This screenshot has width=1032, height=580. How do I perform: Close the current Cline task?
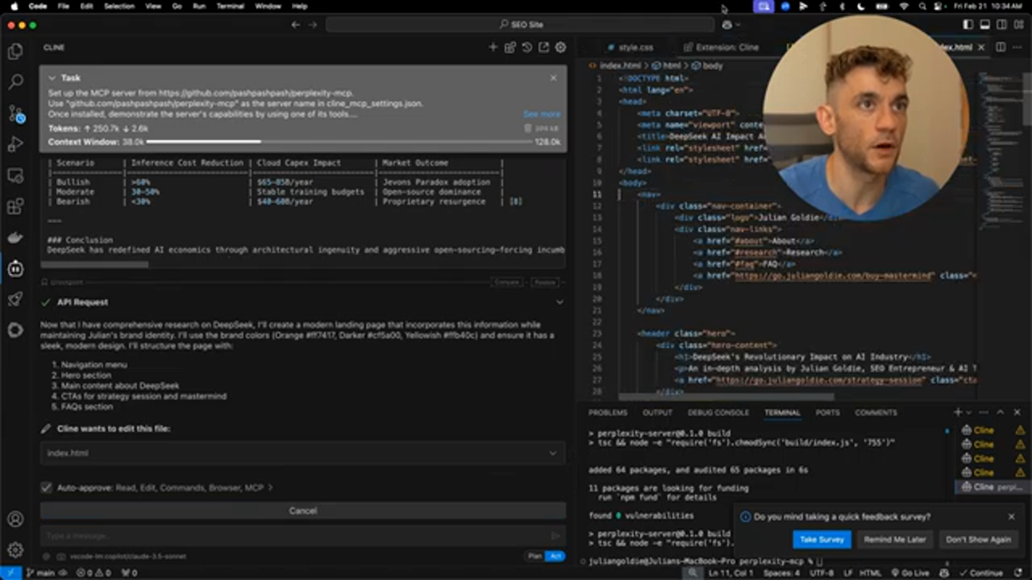(553, 78)
